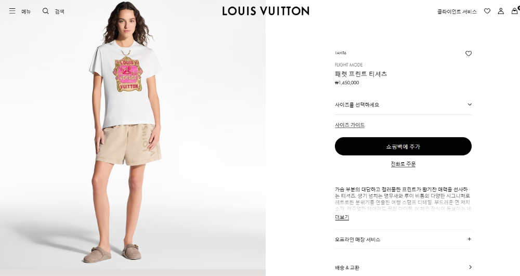Click 더보기 to read more description
Image resolution: width=520 pixels, height=276 pixels.
(342, 217)
